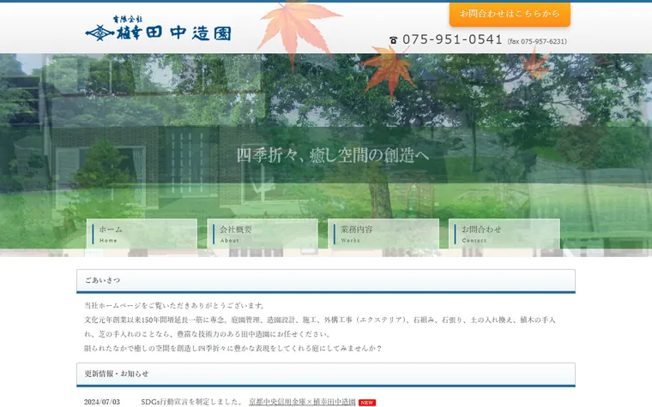Follow the 京都中央信用金庫×植幸田中造園 link
Viewport: 652px width, 407px height.
tap(302, 402)
